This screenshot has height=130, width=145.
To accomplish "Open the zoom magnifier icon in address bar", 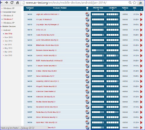I will tap(130, 3).
